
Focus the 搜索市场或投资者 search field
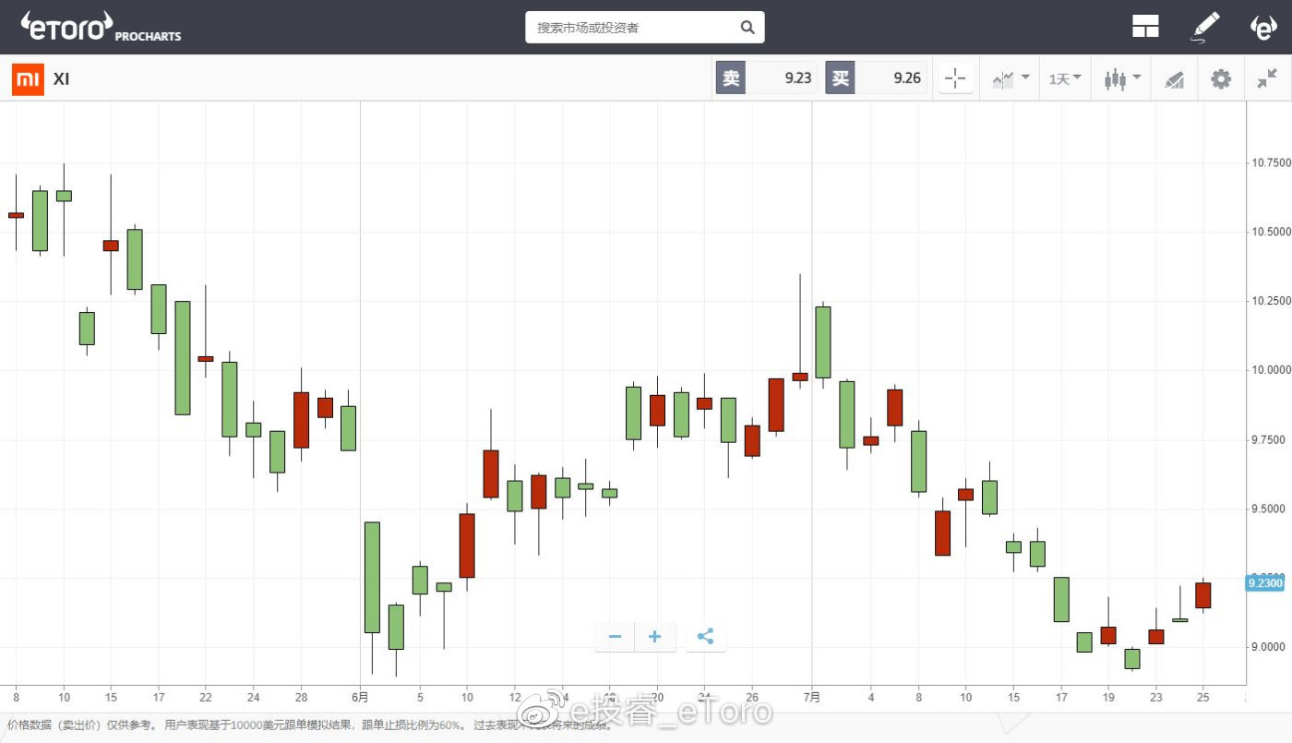[632, 28]
